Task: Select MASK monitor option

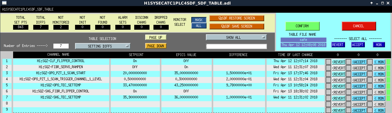Action: tap(199, 20)
